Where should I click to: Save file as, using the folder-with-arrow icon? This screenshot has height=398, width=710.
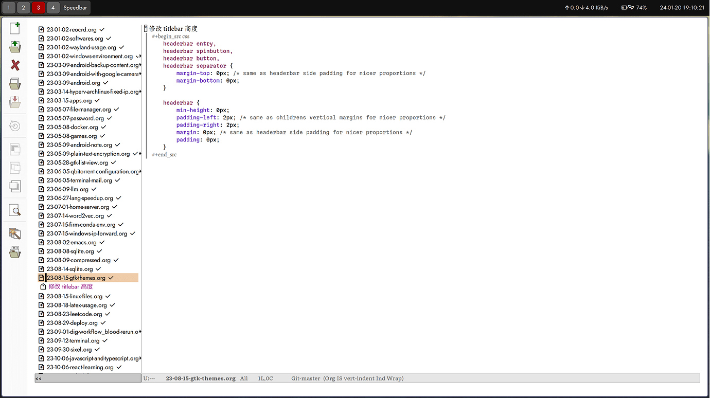click(x=14, y=102)
